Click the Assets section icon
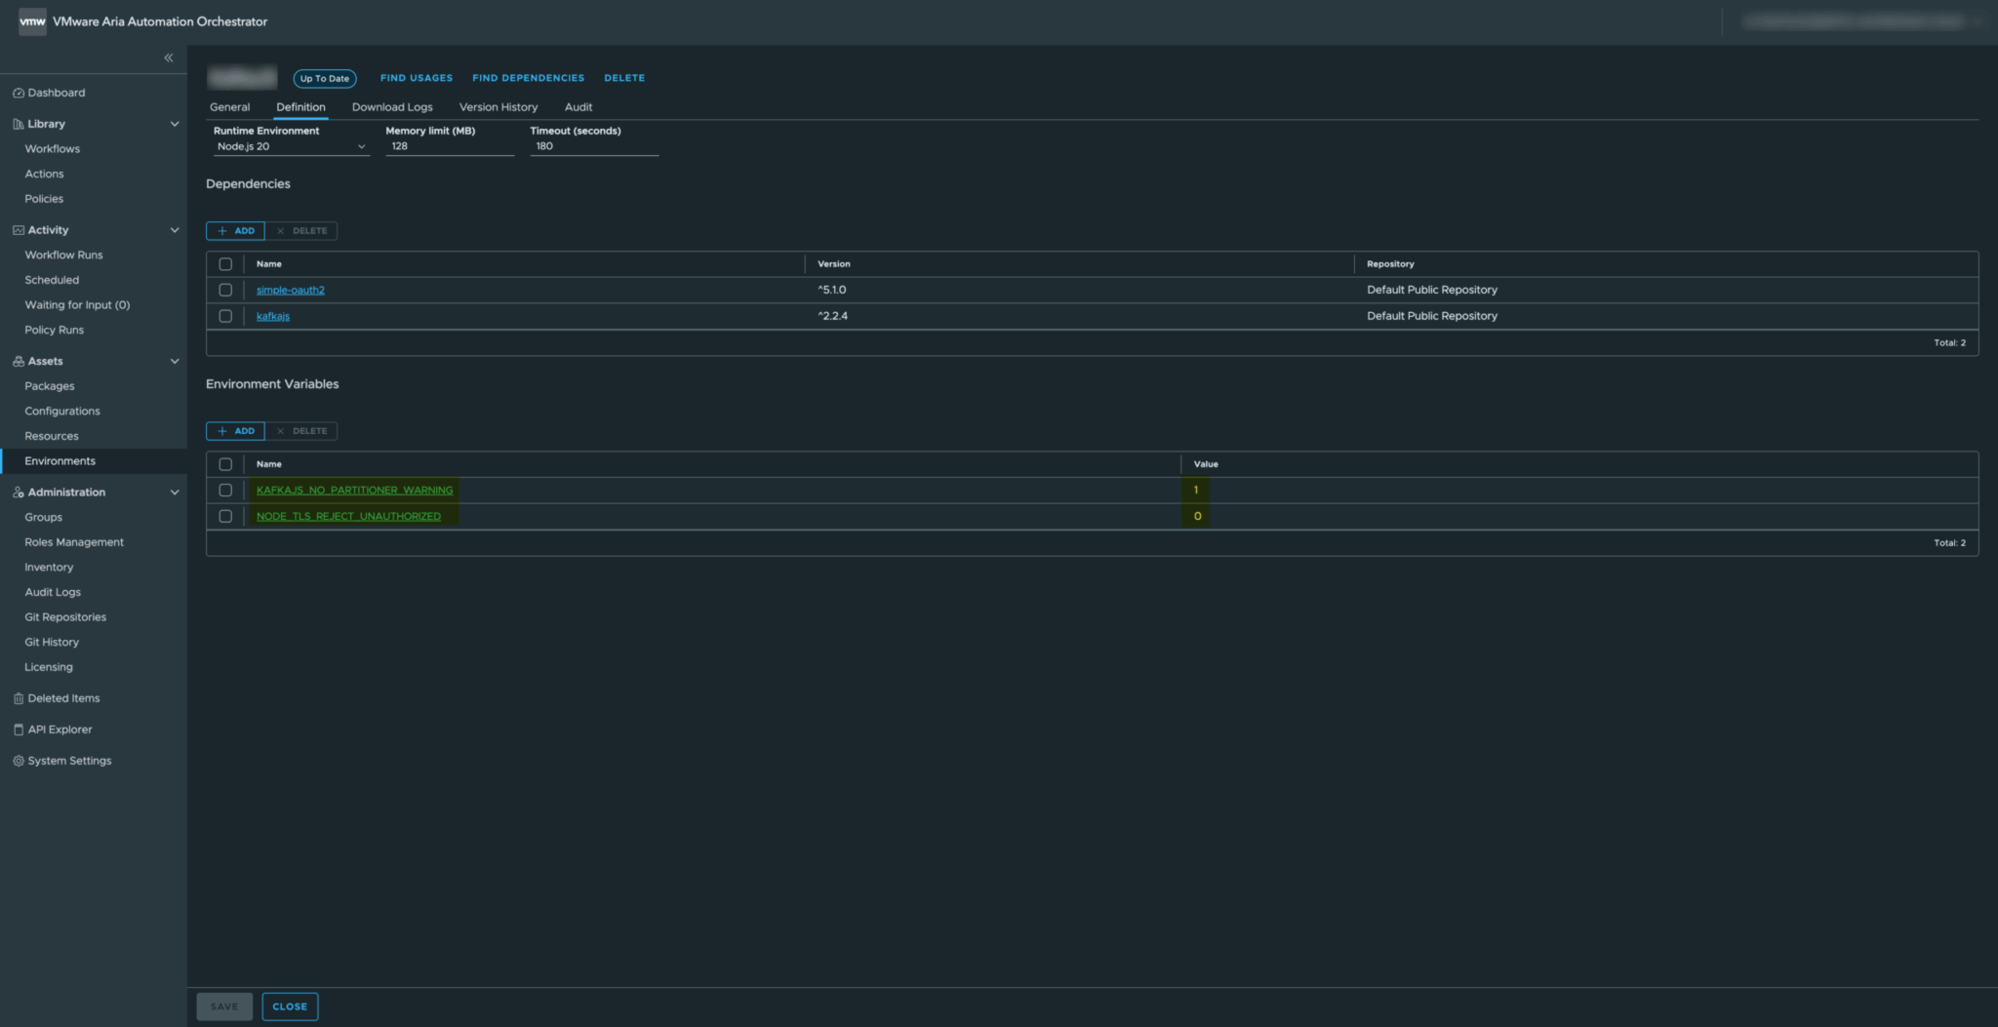The height and width of the screenshot is (1027, 1998). pyautogui.click(x=17, y=360)
